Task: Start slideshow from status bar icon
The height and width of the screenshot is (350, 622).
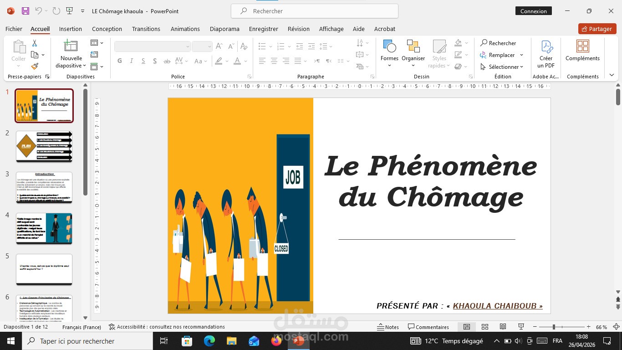Action: [521, 327]
